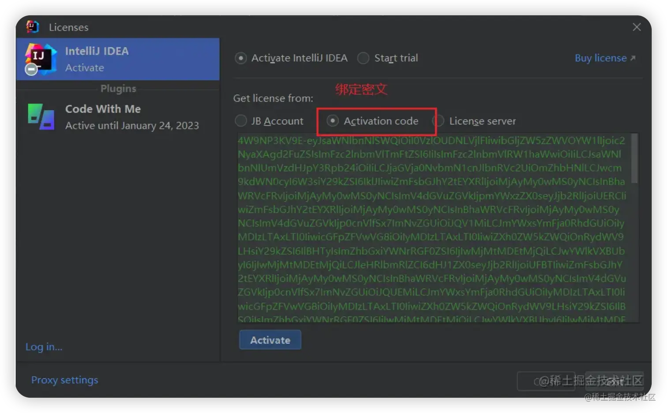Click the Activate button

pos(270,340)
